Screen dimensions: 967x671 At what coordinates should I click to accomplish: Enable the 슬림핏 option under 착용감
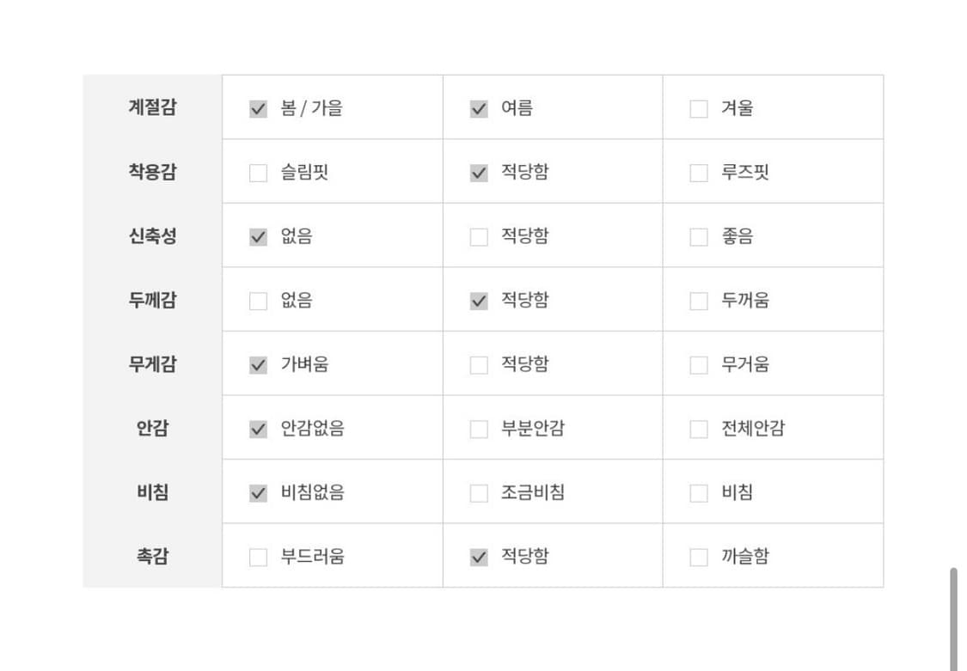pyautogui.click(x=258, y=171)
